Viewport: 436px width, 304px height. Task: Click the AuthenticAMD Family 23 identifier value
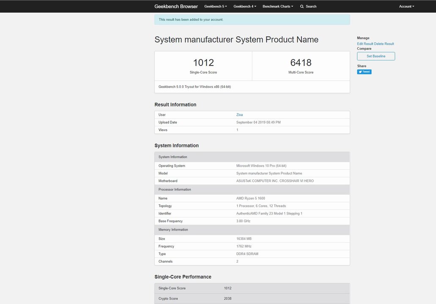tap(269, 214)
